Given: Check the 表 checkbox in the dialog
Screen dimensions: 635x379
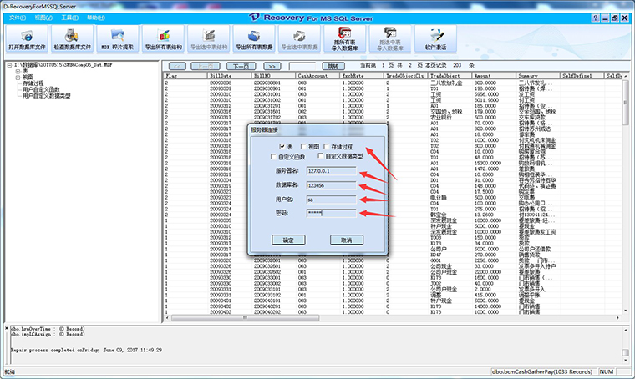Looking at the screenshot, I should pos(282,146).
